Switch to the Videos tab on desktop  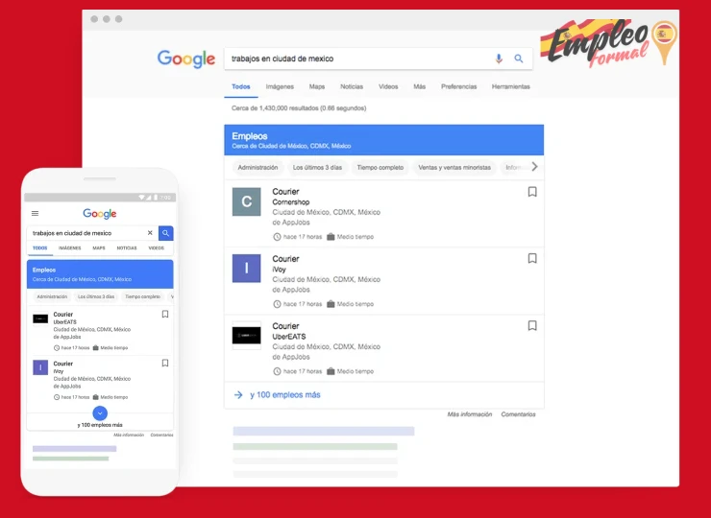[388, 86]
